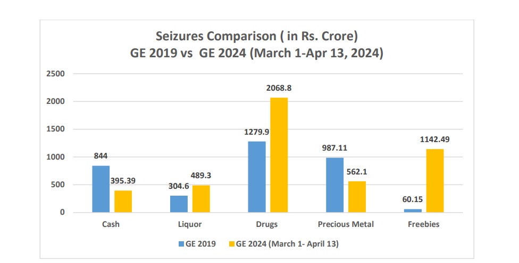Screen dimensions: 519x263
Task: Click the 987.11 data label
Action: point(334,149)
